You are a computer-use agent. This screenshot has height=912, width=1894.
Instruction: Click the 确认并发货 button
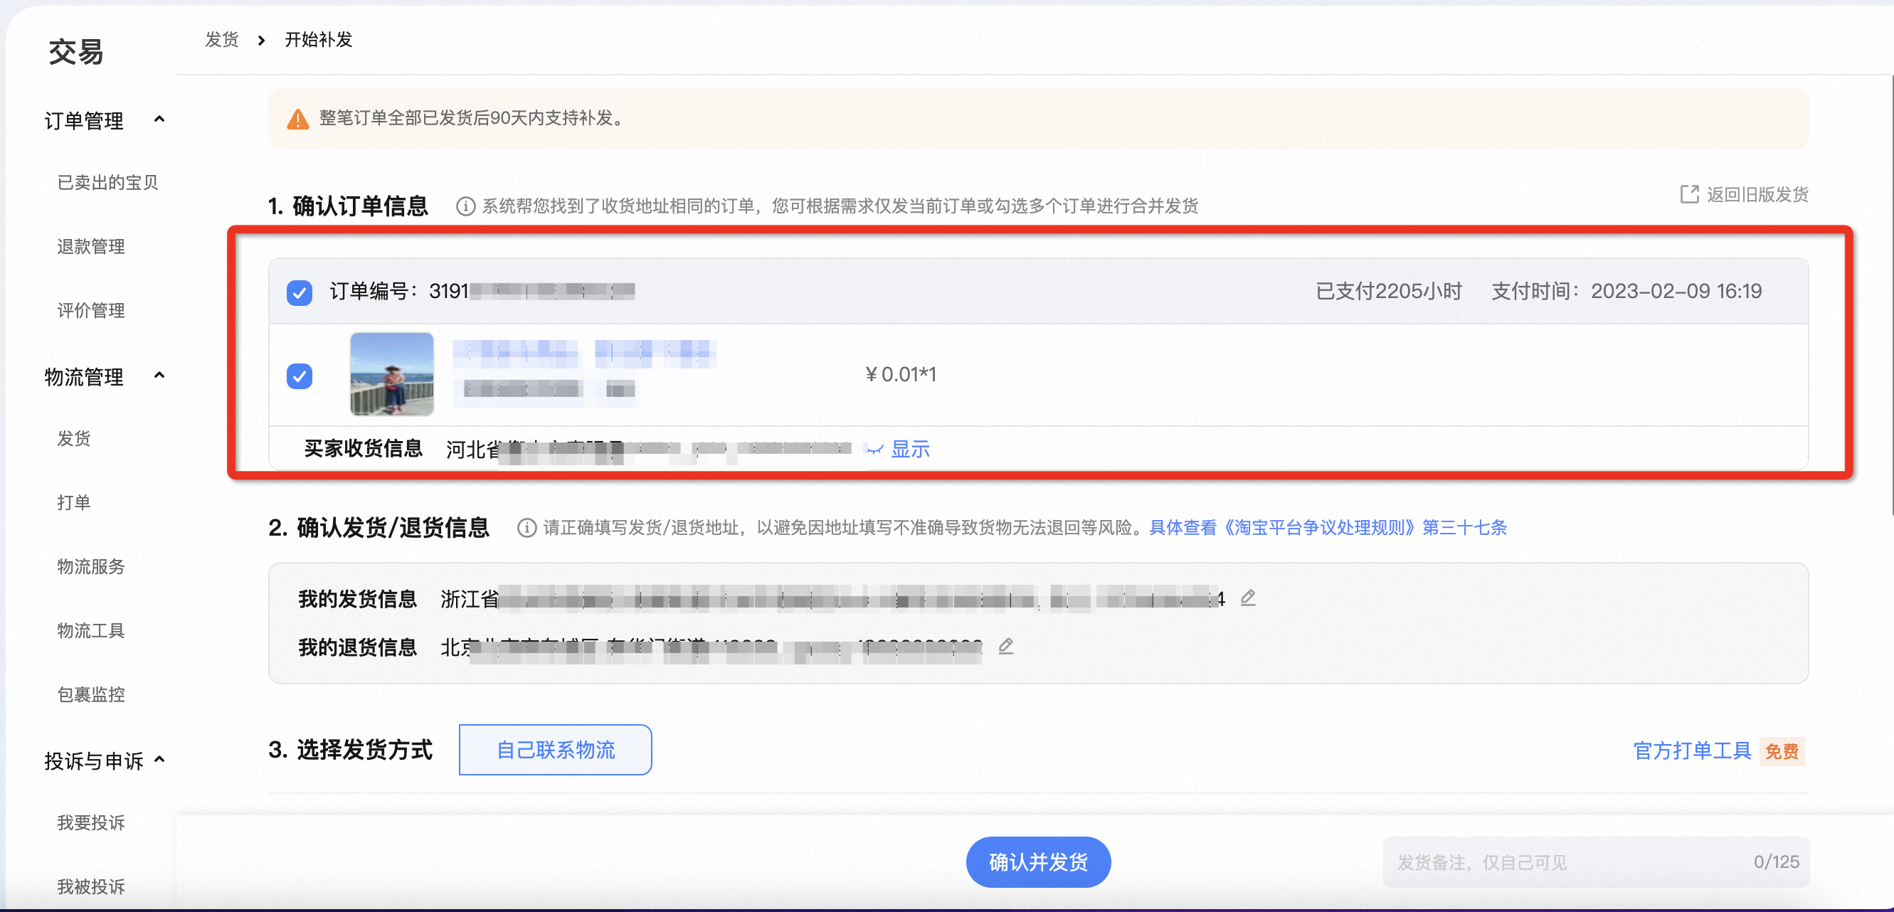1038,862
